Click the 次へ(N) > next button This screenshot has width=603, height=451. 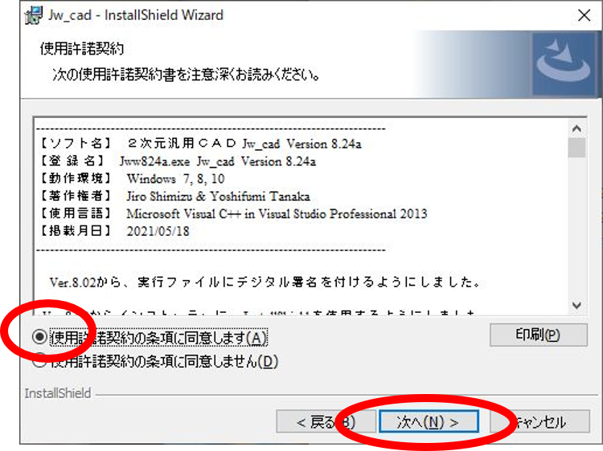point(429,422)
